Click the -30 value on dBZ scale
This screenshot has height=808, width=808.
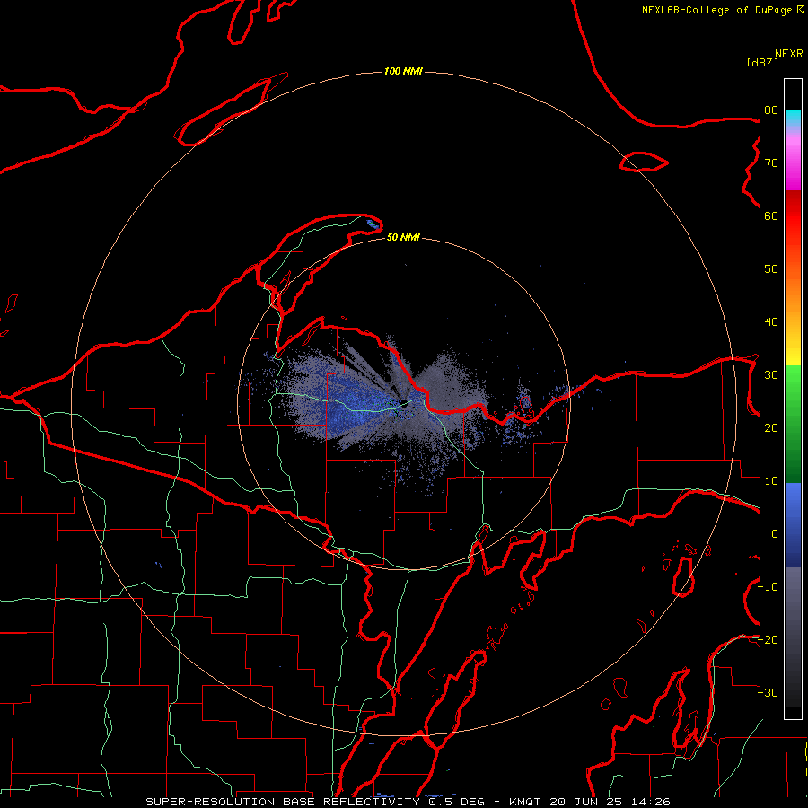point(768,692)
